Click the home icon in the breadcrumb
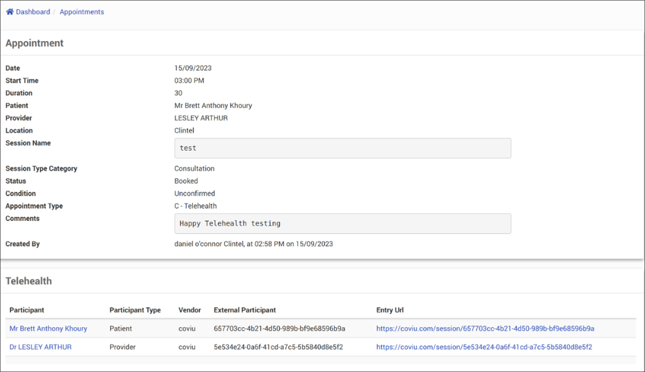Screen dimensions: 645x372 coord(10,12)
